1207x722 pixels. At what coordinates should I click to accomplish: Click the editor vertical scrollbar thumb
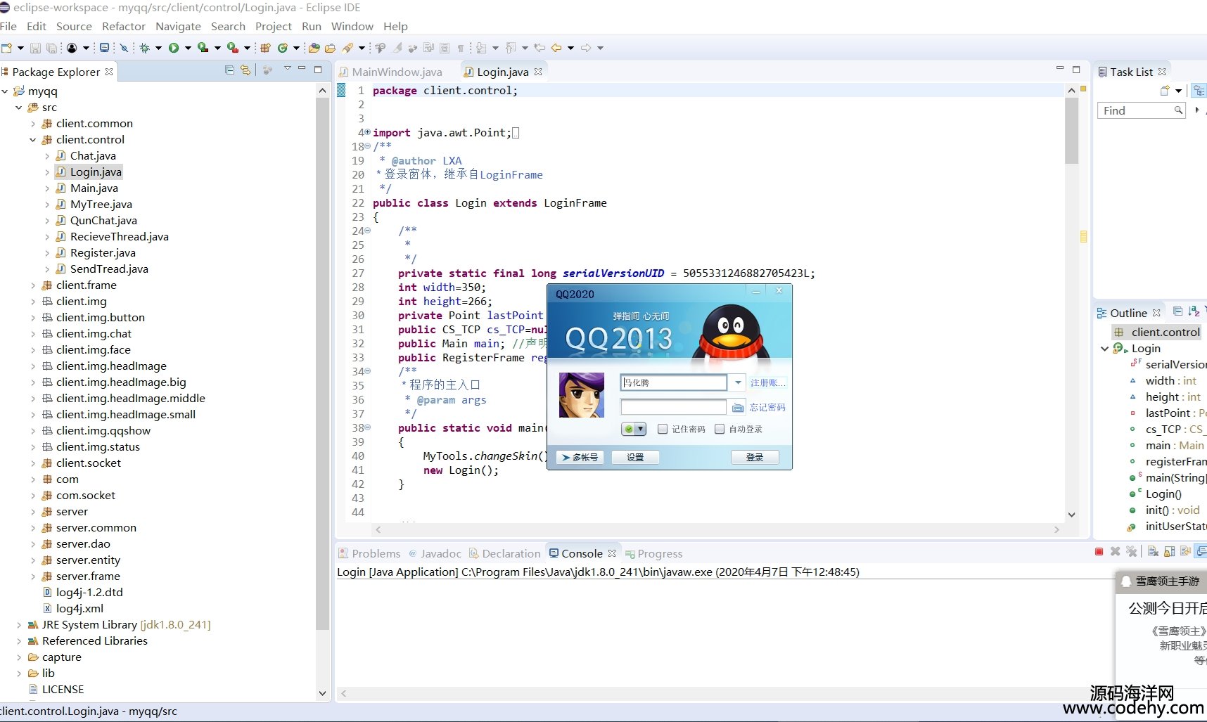point(1071,130)
